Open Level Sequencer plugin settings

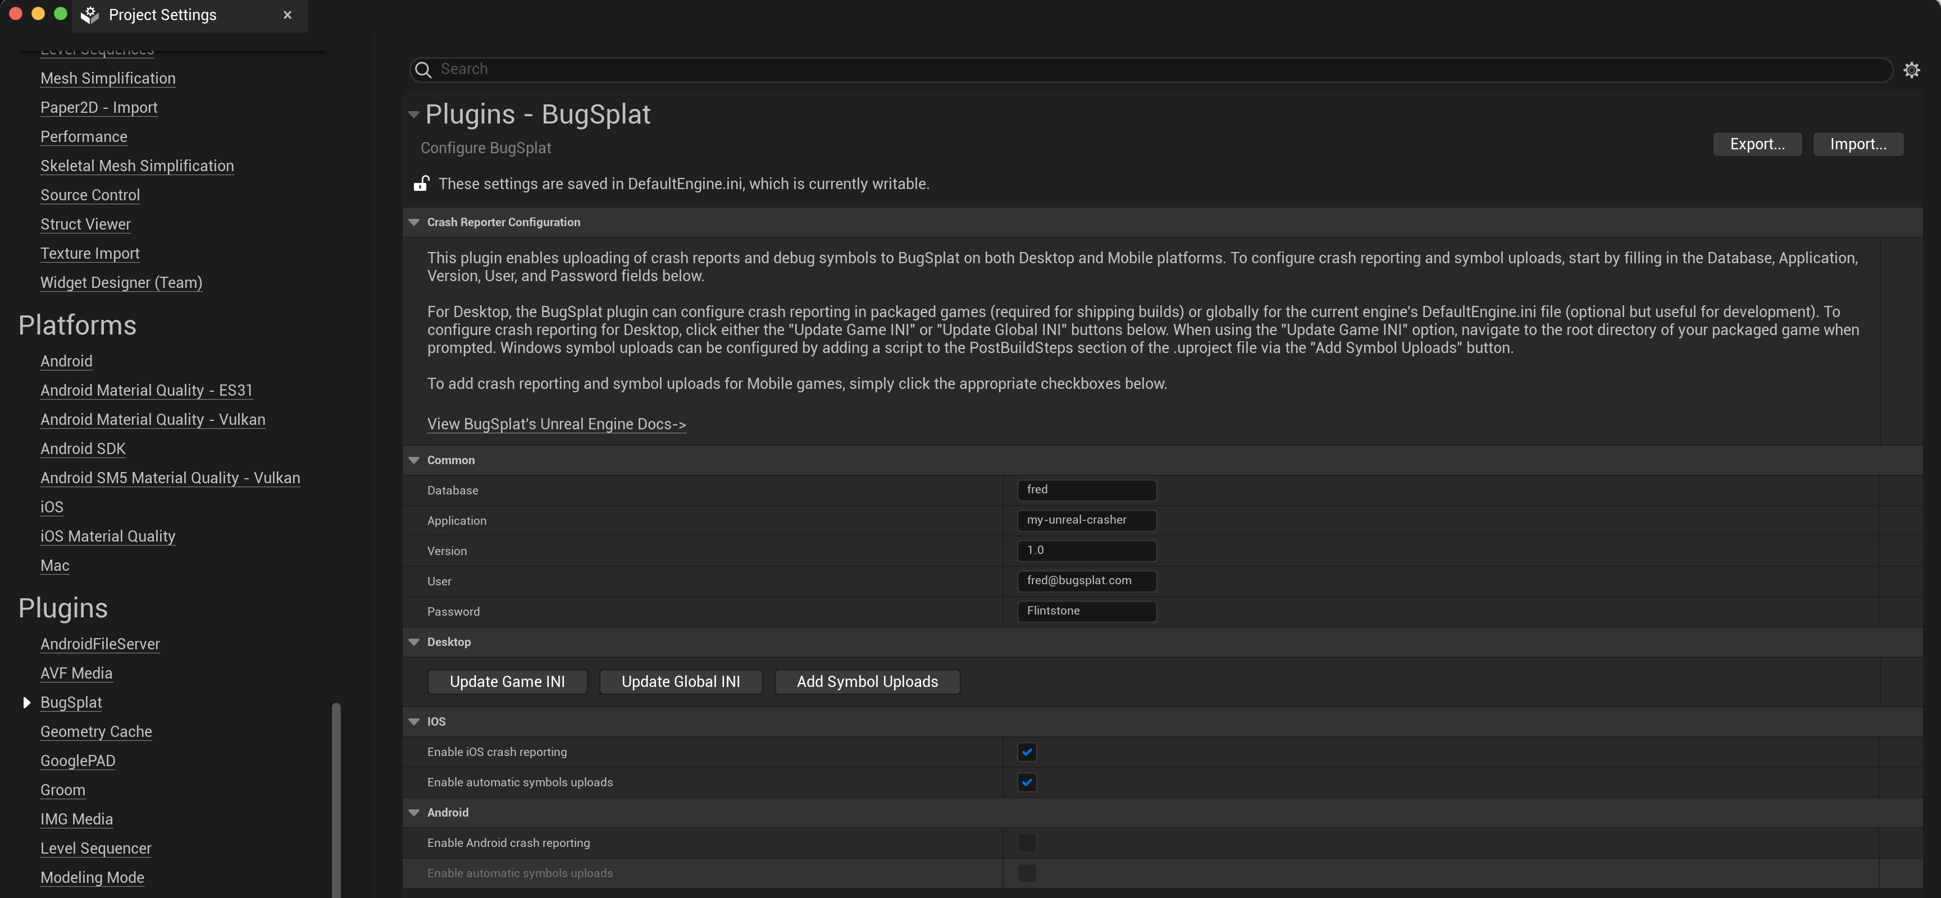point(95,848)
